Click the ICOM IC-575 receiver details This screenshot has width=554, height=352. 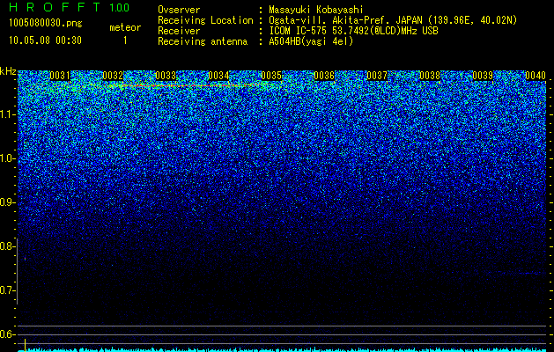[x=353, y=31]
